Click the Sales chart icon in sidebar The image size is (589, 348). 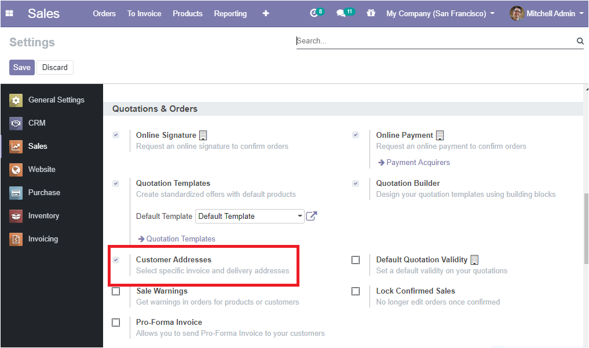pos(16,146)
